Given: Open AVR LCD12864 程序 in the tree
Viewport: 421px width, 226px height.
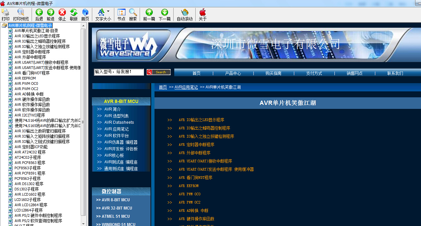Looking at the screenshot, I should tap(31, 205).
